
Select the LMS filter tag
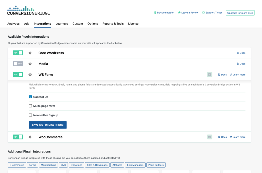[x=63, y=165]
